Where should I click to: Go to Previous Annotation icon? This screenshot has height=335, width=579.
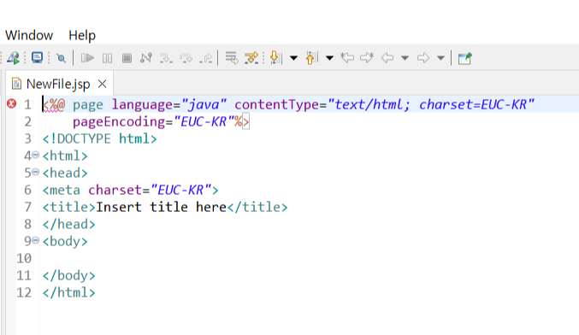coord(311,58)
